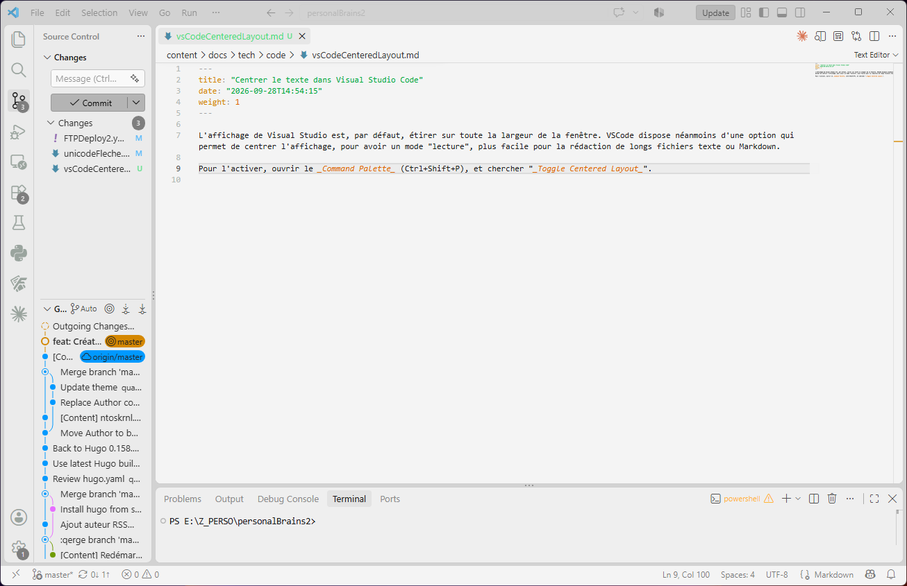Open the Manage gear icon

[x=19, y=548]
